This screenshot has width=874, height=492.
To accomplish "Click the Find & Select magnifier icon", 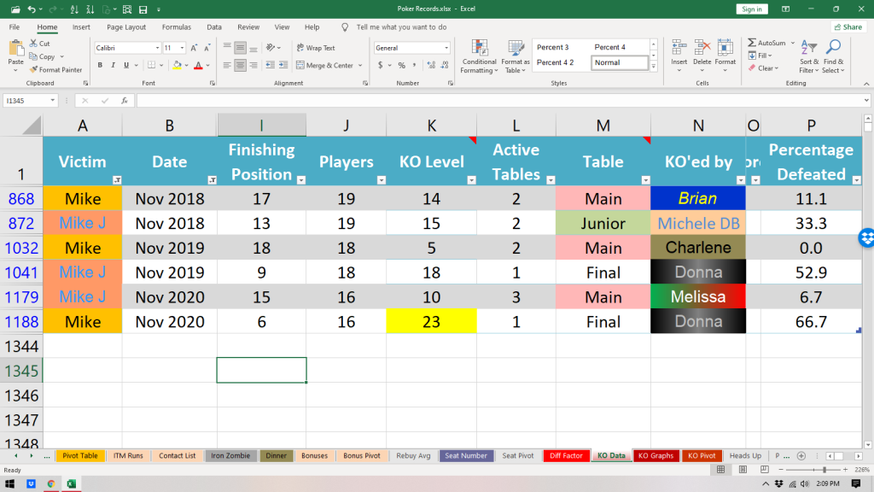I will point(832,47).
